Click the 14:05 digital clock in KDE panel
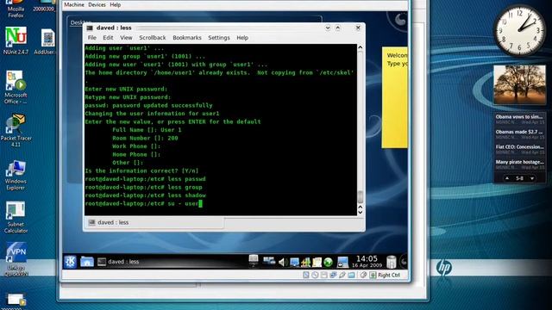This screenshot has height=310, width=552. point(367,262)
